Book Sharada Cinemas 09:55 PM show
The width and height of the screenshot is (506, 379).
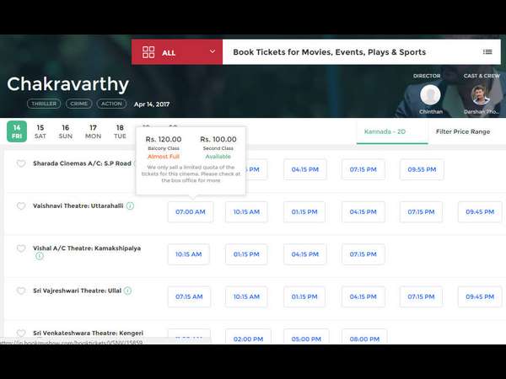422,169
